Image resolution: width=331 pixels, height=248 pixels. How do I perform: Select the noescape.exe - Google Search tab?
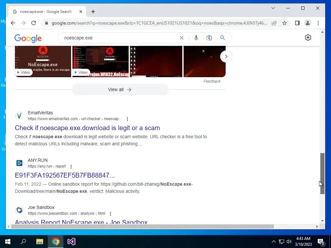pos(47,12)
